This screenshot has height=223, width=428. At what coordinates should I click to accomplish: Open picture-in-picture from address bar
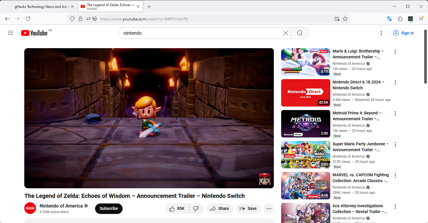click(337, 19)
